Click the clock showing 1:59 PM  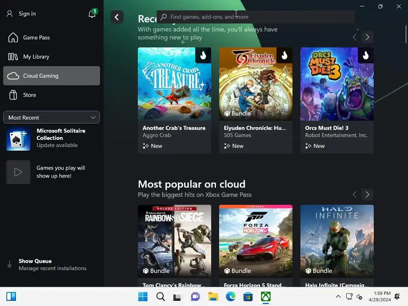coord(382,293)
